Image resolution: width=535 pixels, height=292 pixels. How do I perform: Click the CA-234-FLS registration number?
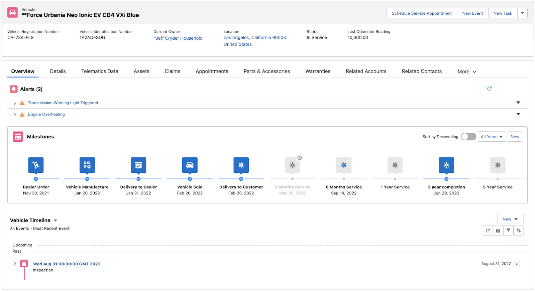coord(20,38)
